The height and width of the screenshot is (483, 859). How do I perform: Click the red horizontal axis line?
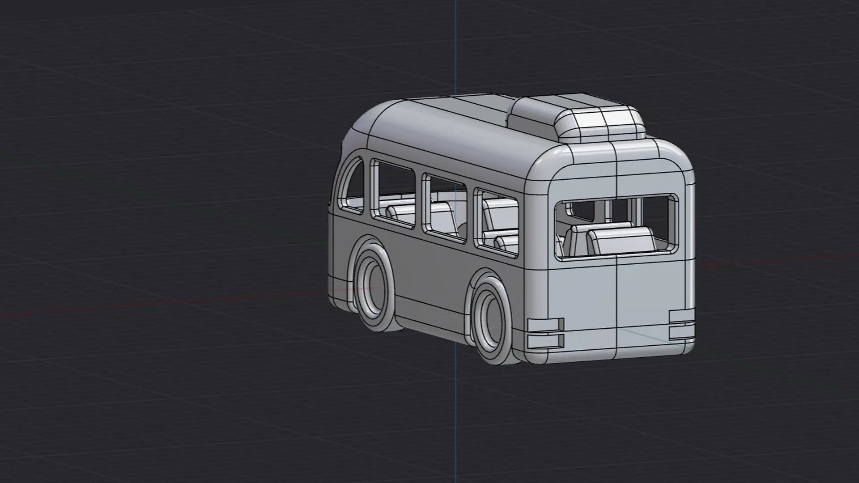pos(134,305)
